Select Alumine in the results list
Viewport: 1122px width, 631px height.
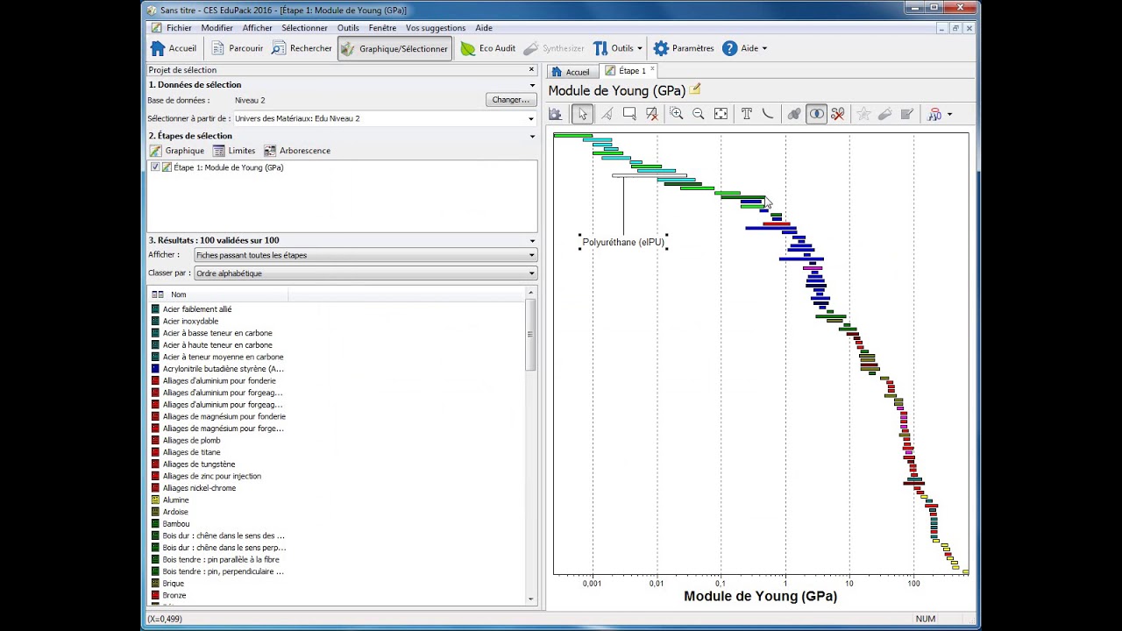(175, 500)
